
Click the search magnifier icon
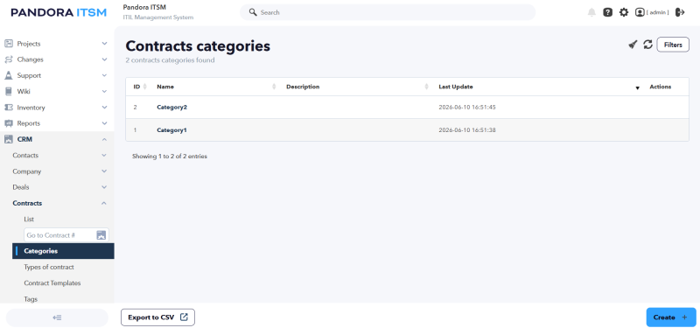coord(253,12)
